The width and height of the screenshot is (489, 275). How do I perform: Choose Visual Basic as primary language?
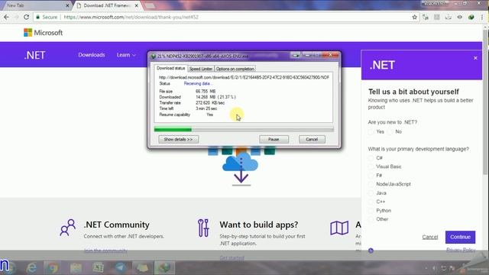(x=371, y=167)
